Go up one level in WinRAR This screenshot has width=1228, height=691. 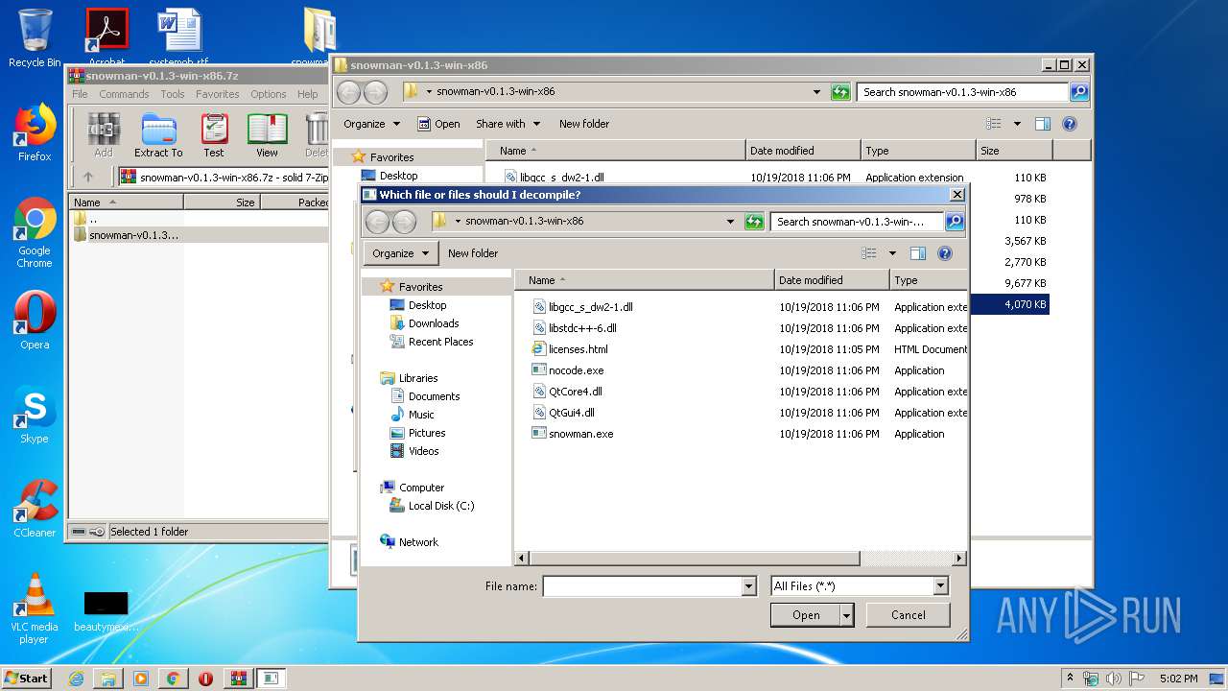click(x=88, y=177)
